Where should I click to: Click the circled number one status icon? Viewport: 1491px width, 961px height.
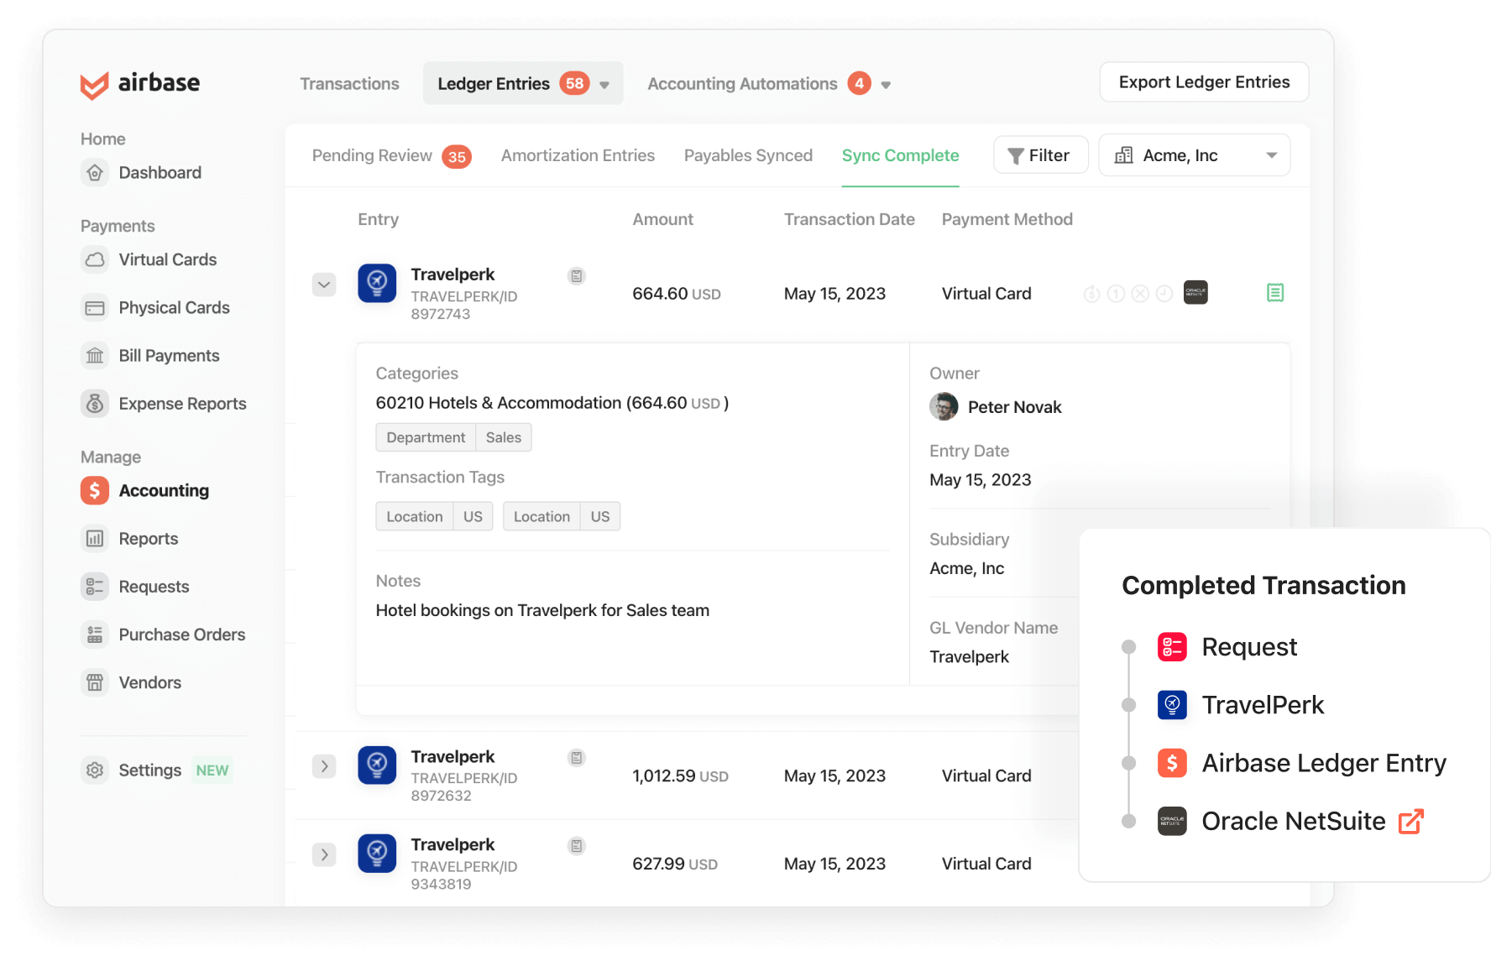pos(1116,294)
